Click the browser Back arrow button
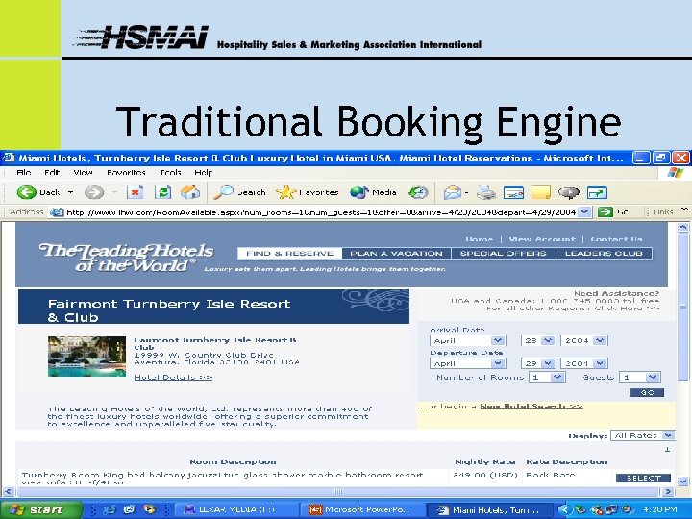The height and width of the screenshot is (519, 692). point(27,192)
